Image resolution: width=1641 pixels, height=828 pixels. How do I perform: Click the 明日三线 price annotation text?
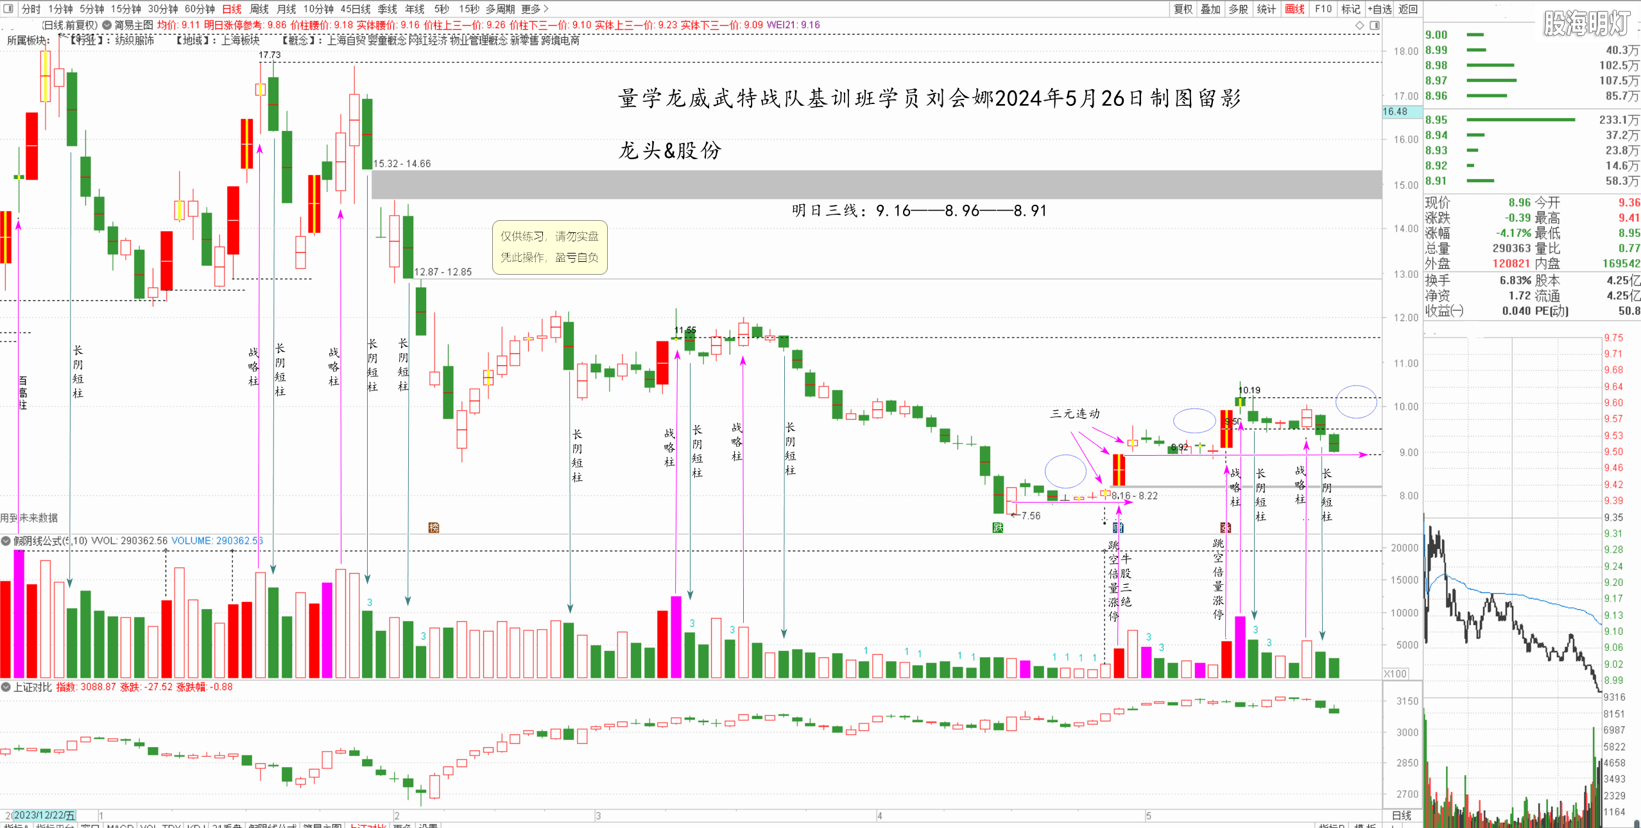pos(919,211)
